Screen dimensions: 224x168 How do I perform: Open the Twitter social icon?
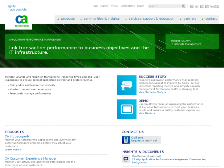197,6
